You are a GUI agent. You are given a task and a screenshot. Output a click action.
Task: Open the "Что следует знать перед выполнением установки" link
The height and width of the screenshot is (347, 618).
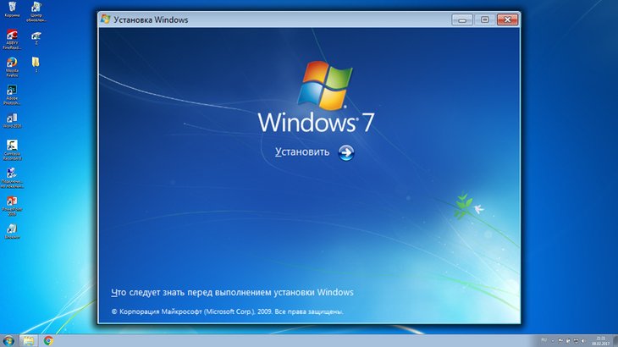[x=232, y=292]
